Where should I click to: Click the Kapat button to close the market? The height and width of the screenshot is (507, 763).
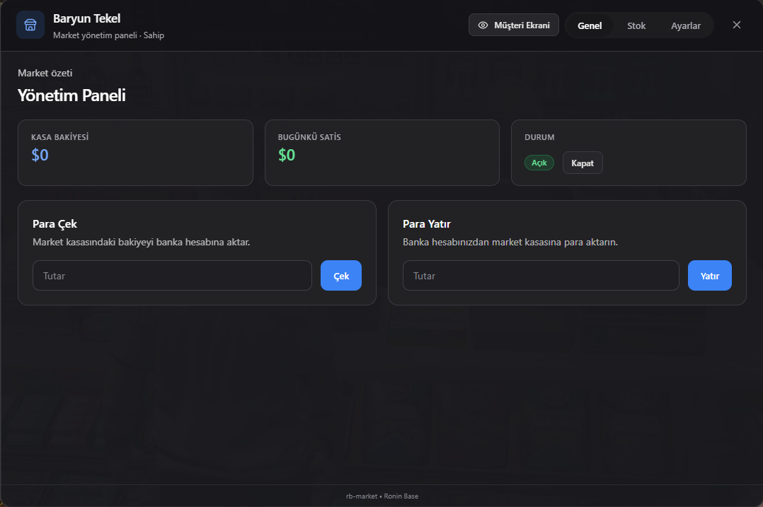click(x=583, y=163)
